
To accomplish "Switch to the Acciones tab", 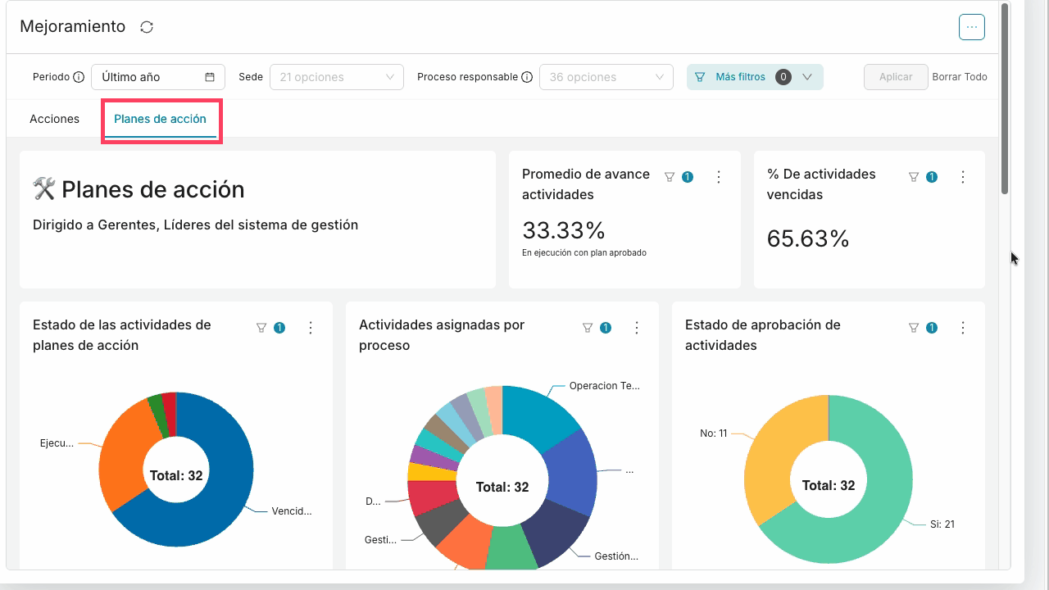I will (x=55, y=119).
